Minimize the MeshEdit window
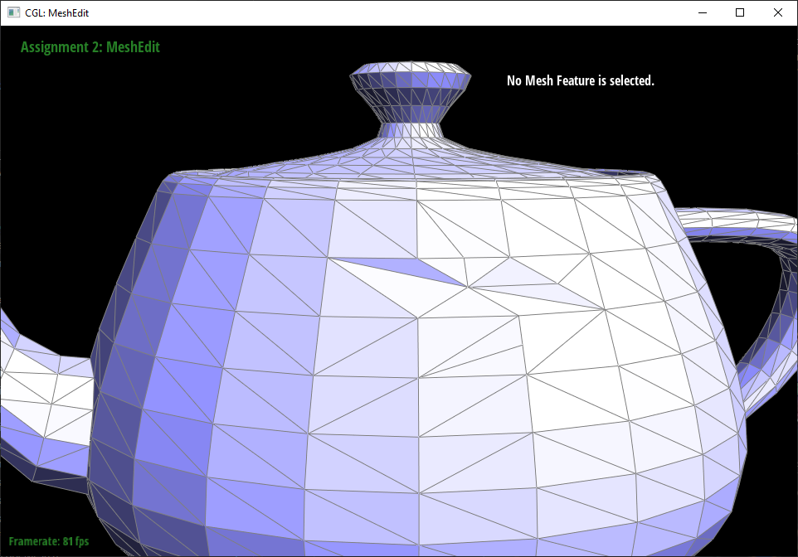The width and height of the screenshot is (798, 557). click(702, 12)
